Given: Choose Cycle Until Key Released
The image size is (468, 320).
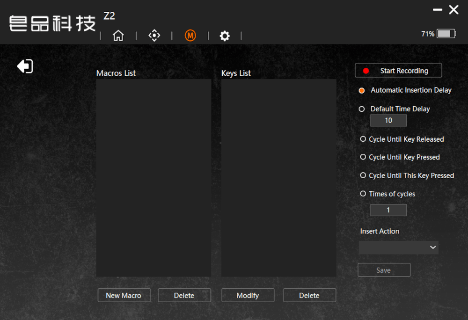Looking at the screenshot, I should (x=363, y=139).
